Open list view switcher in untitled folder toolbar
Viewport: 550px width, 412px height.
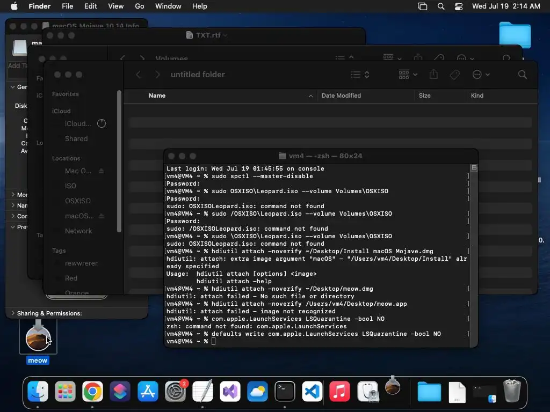(360, 75)
